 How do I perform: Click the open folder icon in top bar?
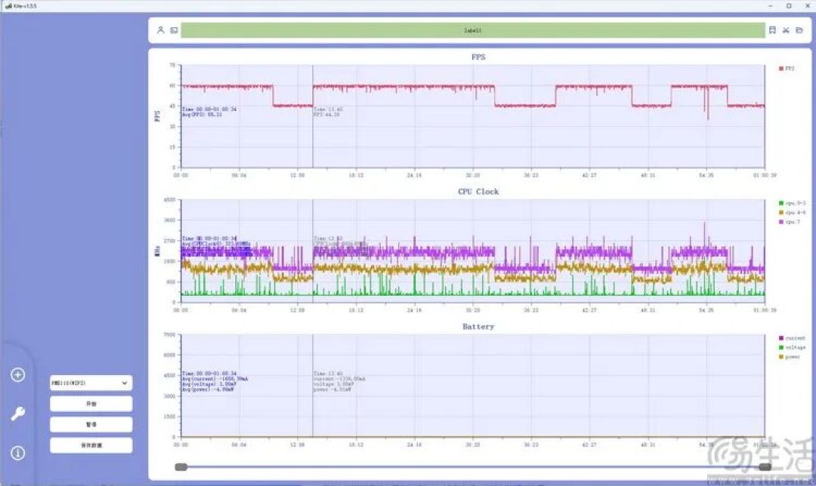799,30
